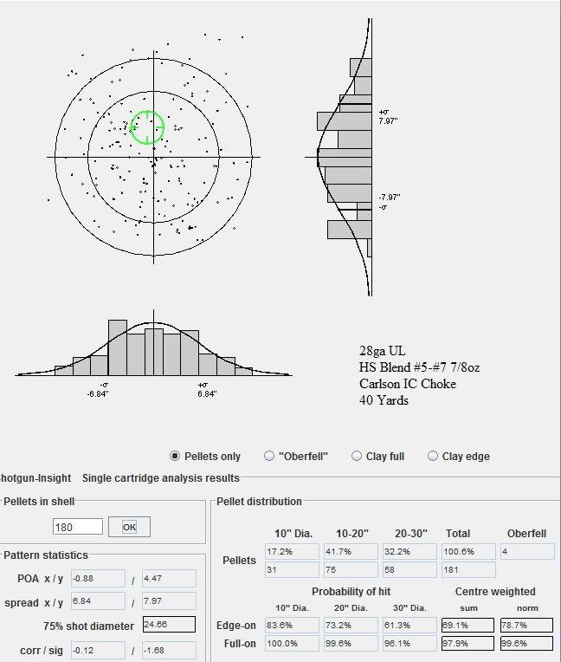
Task: Select the spread x value field
Action: 99,602
